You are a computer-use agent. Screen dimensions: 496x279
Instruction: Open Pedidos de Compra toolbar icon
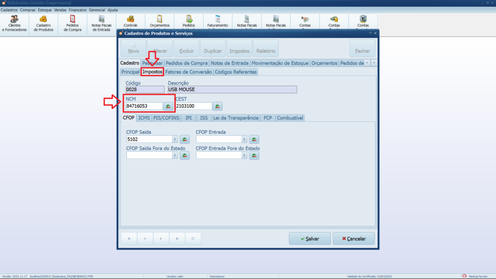point(73,24)
